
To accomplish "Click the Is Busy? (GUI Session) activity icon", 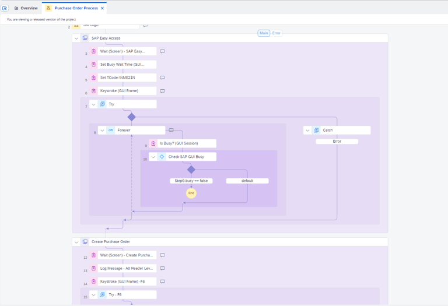I will [153, 143].
